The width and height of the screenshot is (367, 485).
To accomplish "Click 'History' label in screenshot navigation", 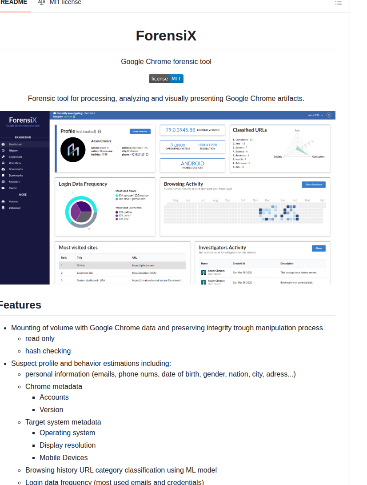I will click(x=13, y=151).
